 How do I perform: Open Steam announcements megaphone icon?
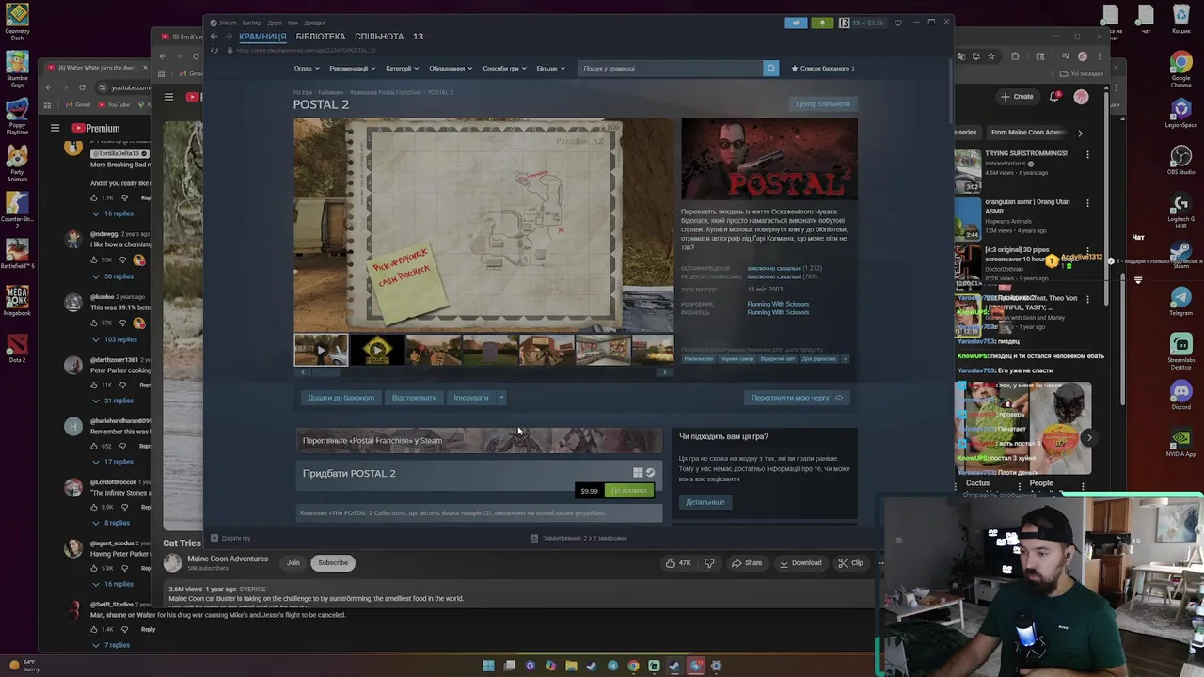pos(796,23)
